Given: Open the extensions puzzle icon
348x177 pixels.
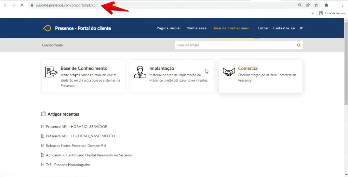Looking at the screenshot, I should (x=326, y=5).
